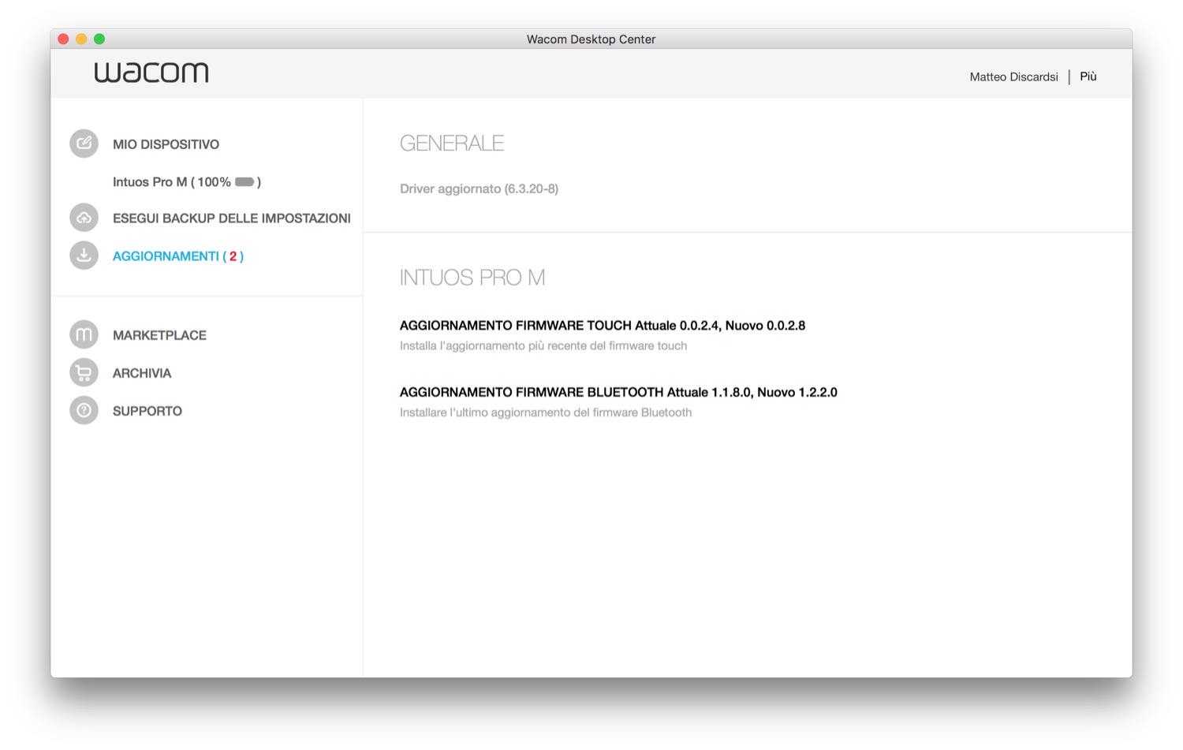Click the Wacom logo

(151, 73)
